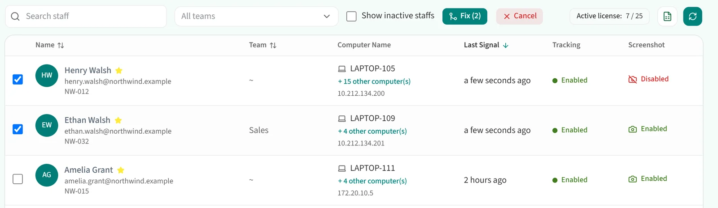Click Ethan Walsh's EW avatar

47,125
